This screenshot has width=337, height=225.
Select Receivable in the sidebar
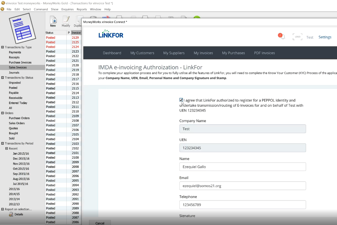coord(16,98)
